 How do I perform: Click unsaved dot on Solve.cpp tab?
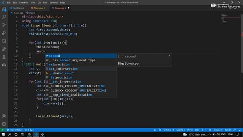click(x=68, y=8)
